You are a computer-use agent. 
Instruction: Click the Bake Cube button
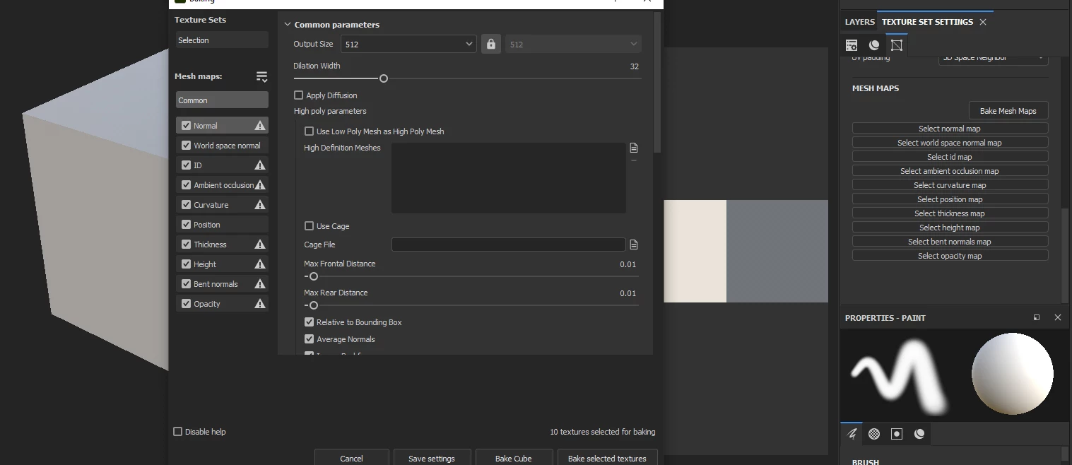click(513, 458)
